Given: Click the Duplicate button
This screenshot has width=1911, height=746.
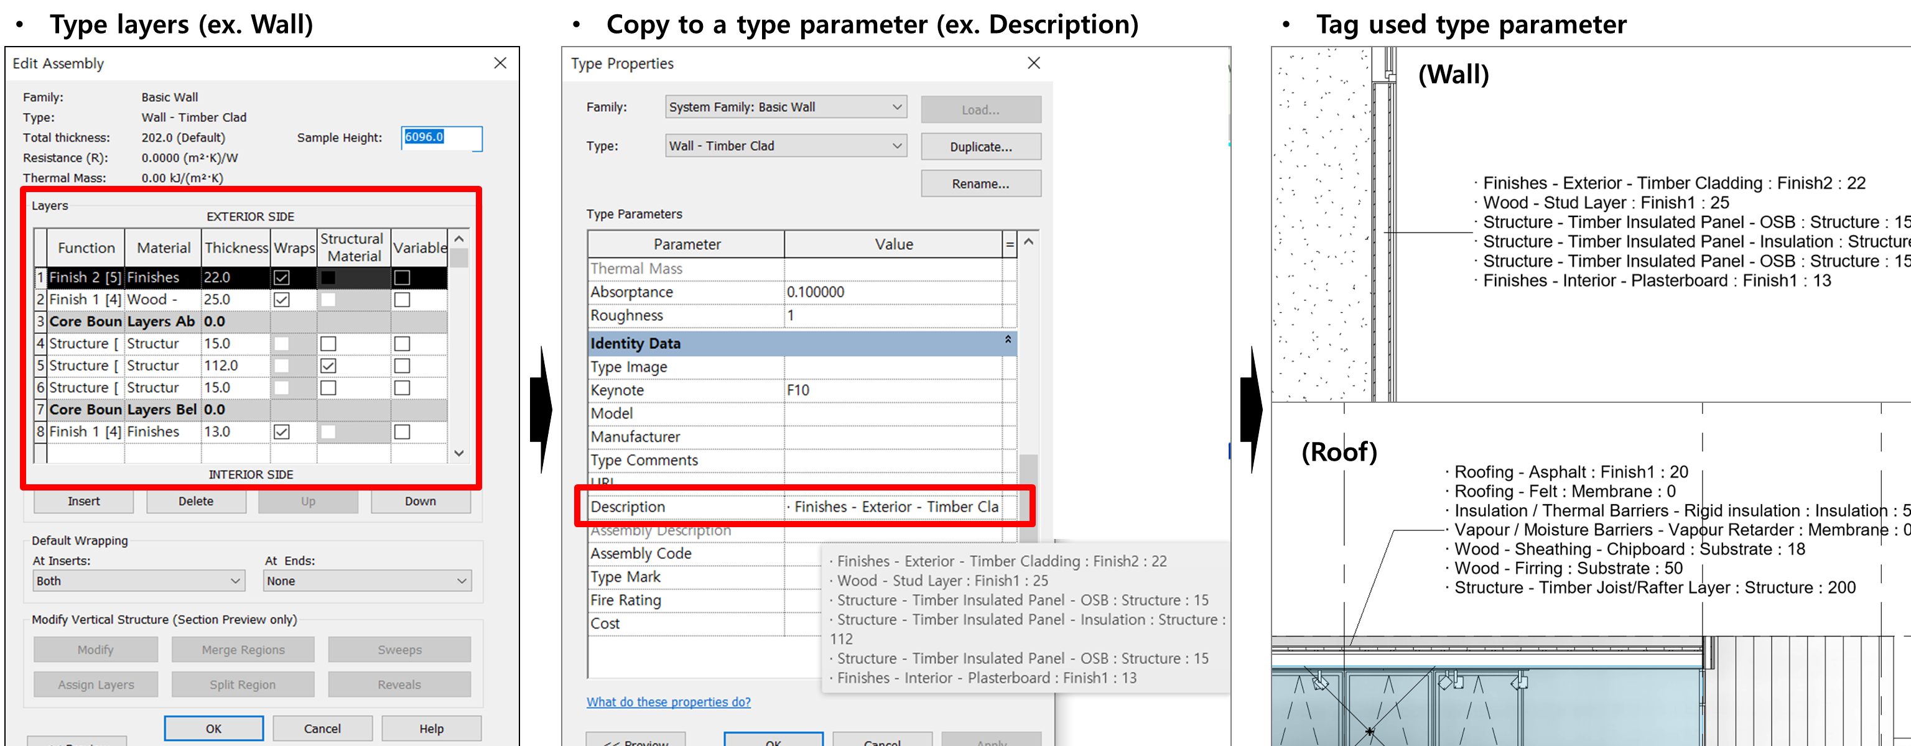Looking at the screenshot, I should click(x=980, y=147).
